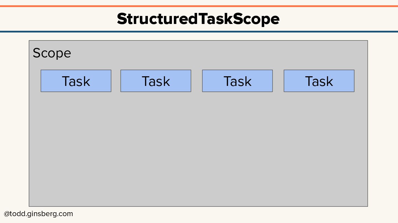Viewport: 398px width, 223px height.
Task: Click the cream margin left of the Scope box
Action: click(14, 124)
